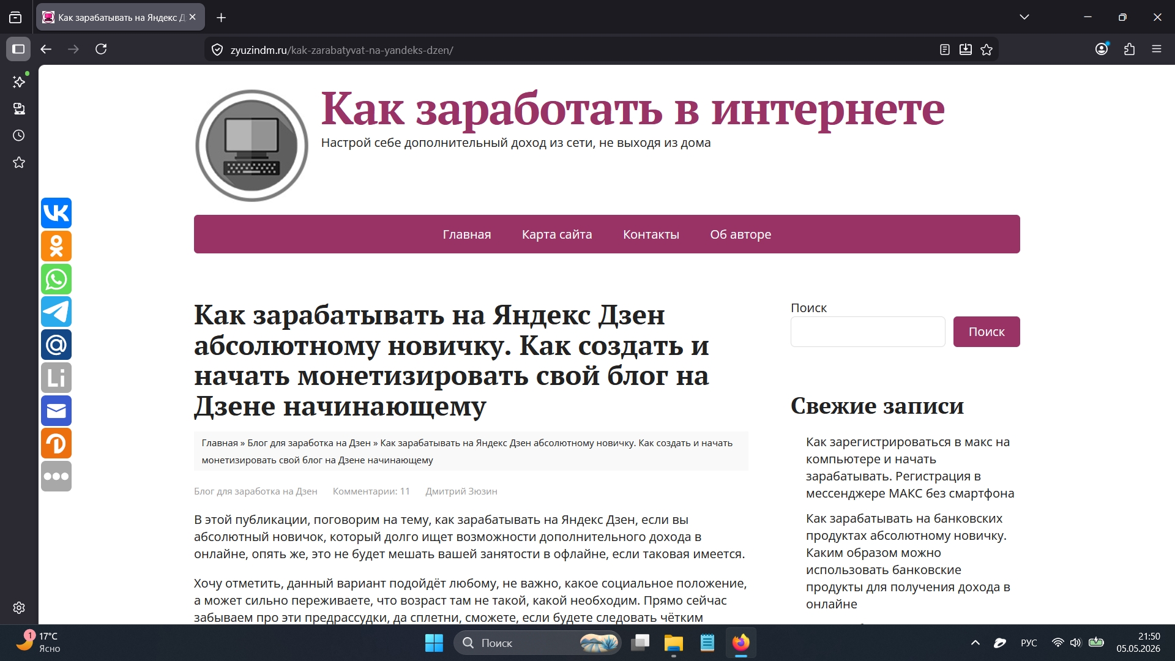Open the Windows Start menu
Screen dimensions: 1175x661
click(x=434, y=643)
